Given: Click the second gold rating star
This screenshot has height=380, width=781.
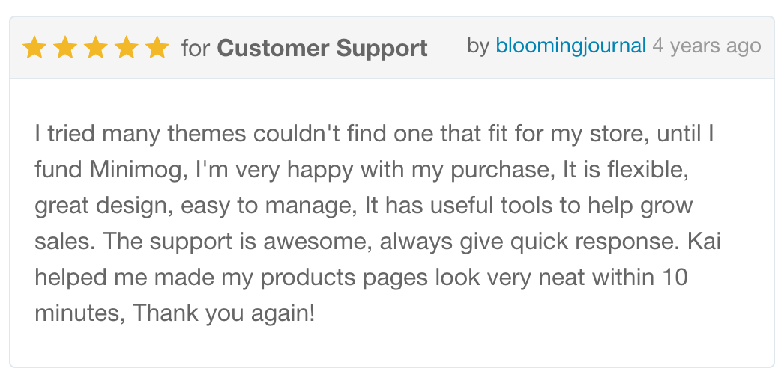Looking at the screenshot, I should [x=65, y=49].
